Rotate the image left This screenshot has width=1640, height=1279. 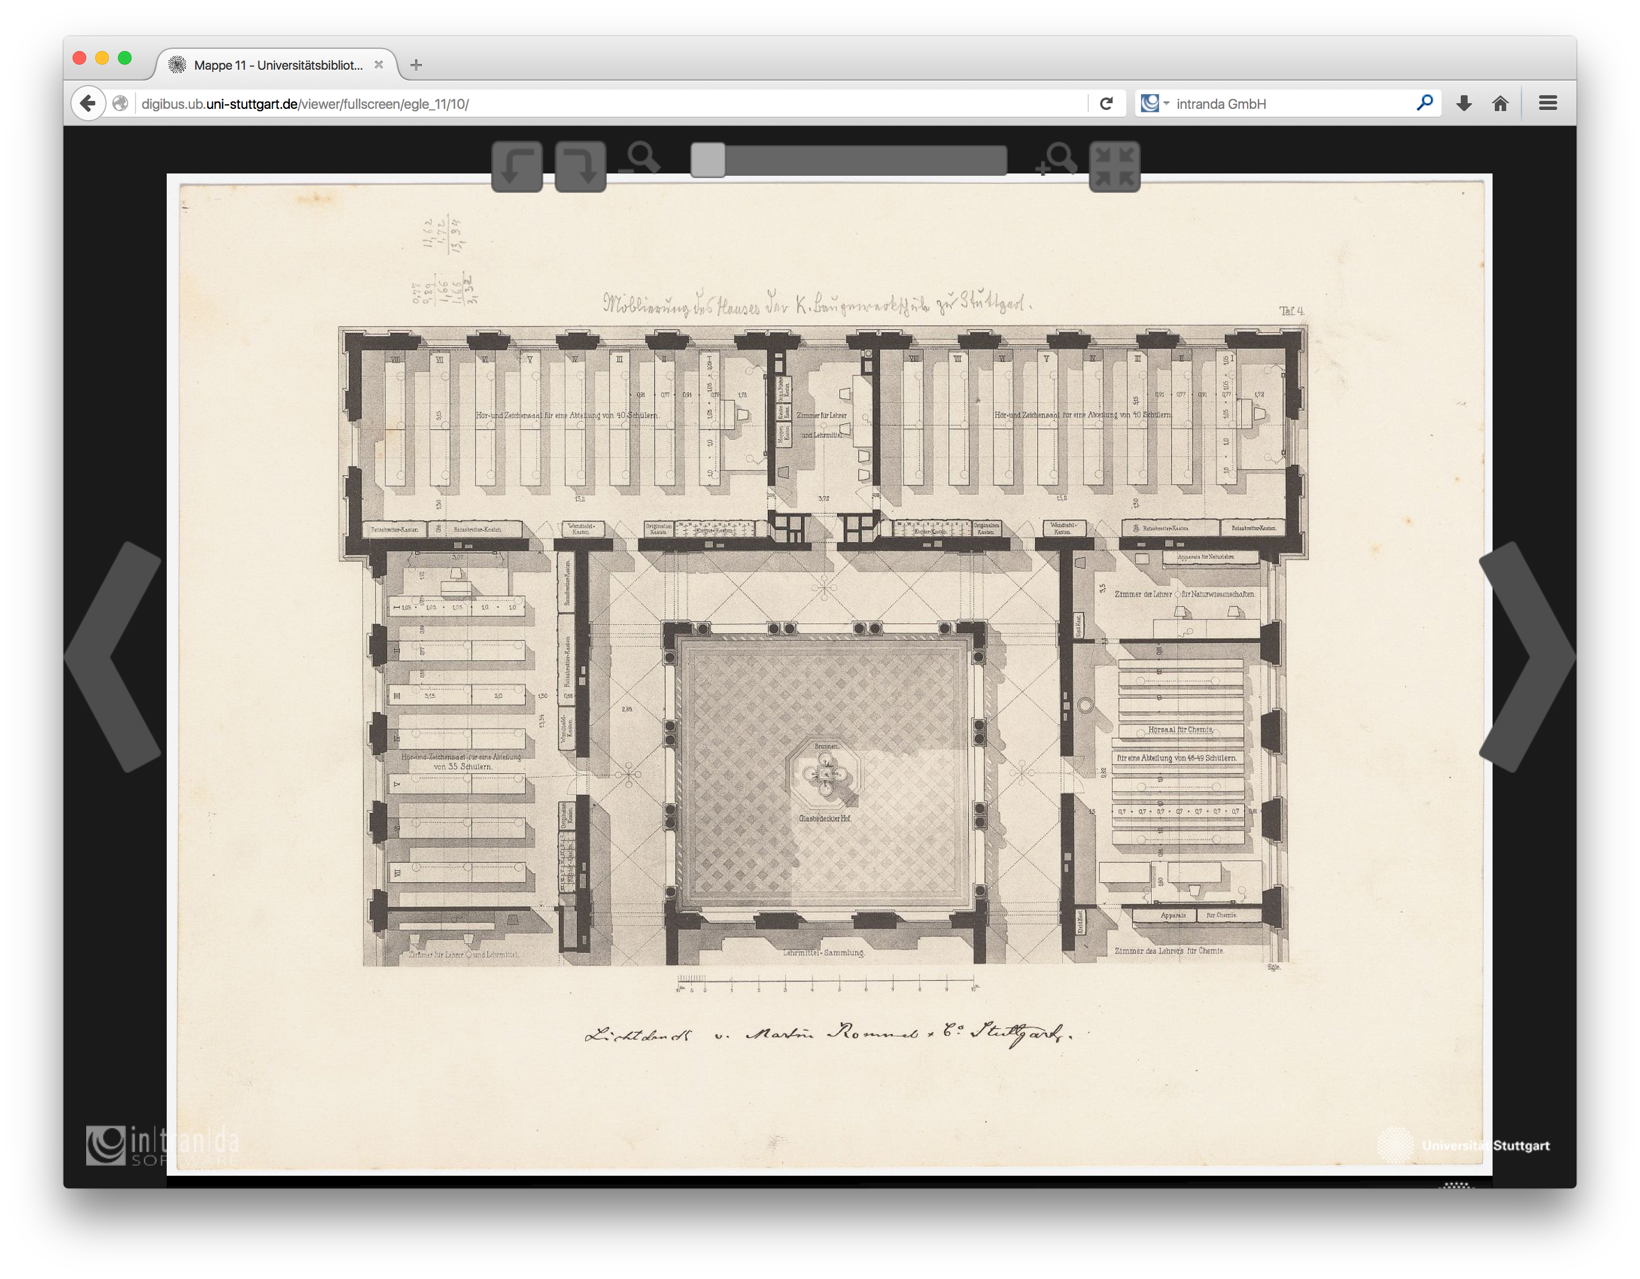tap(517, 167)
